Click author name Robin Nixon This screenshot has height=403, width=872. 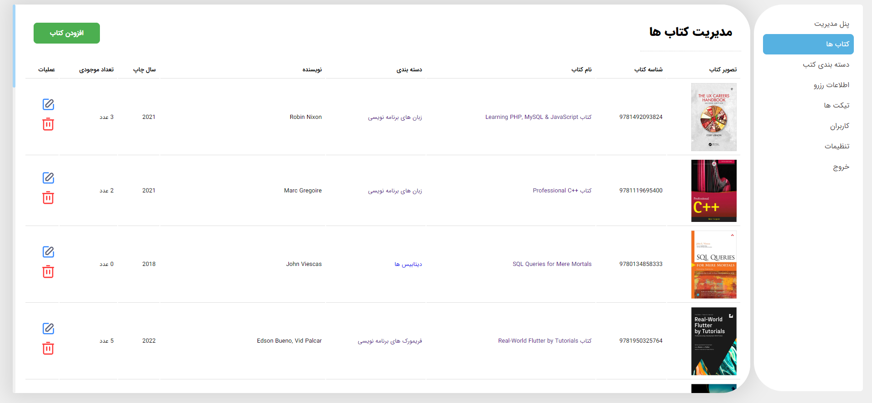point(306,117)
